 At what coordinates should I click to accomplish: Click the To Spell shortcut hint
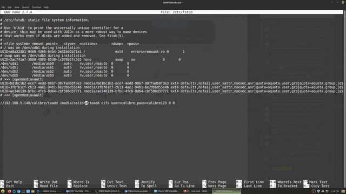point(146,186)
